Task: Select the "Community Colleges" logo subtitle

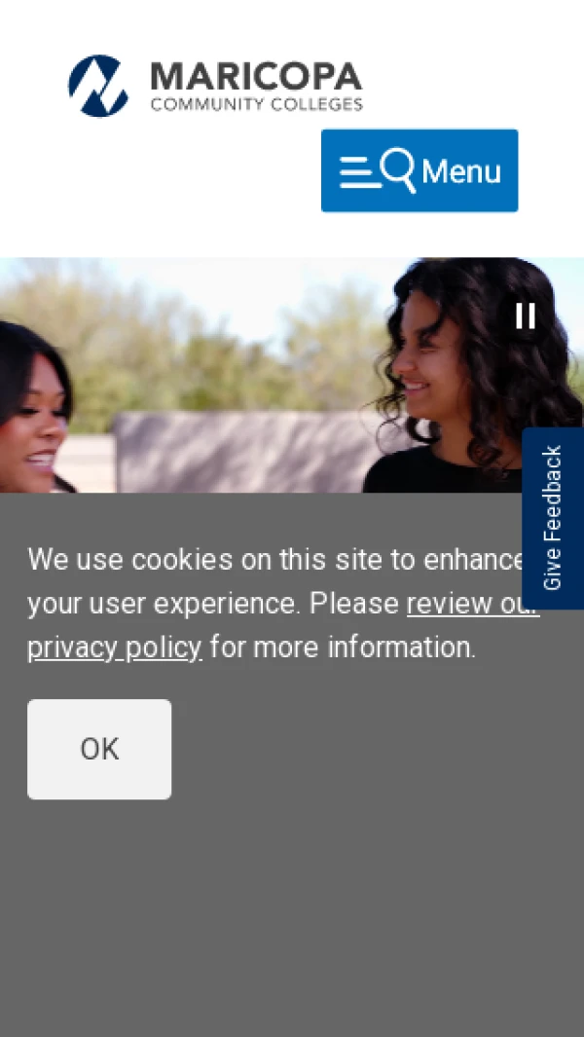Action: click(x=257, y=104)
